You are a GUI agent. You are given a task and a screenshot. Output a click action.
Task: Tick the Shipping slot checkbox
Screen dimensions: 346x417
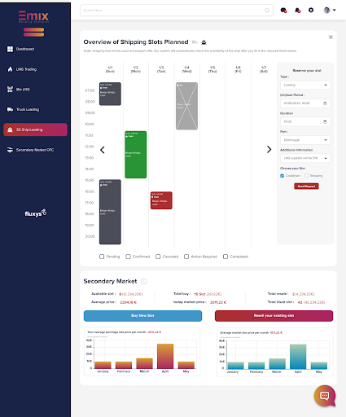pos(306,176)
